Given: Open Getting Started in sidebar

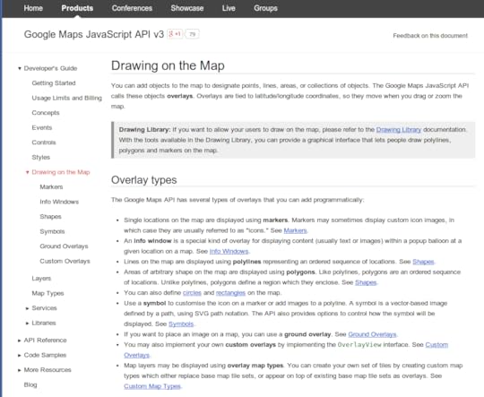Looking at the screenshot, I should pos(54,83).
